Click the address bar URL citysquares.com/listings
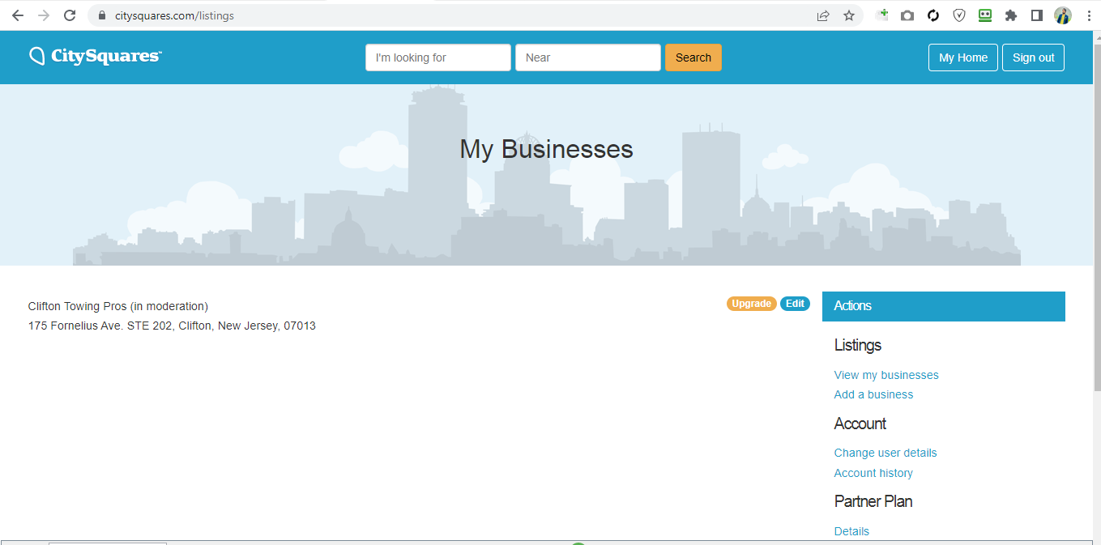1101x545 pixels. coord(174,15)
